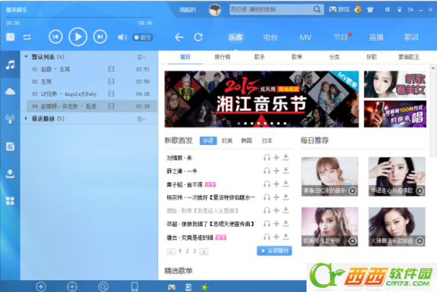Switch to the 直播 live tab
The height and width of the screenshot is (292, 437).
(x=376, y=38)
